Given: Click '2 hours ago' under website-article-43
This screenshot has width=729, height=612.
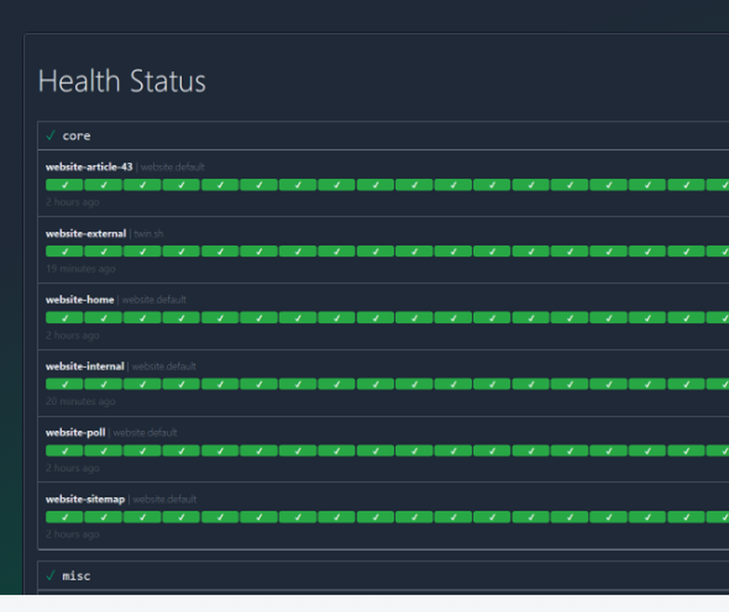Looking at the screenshot, I should pyautogui.click(x=72, y=202).
